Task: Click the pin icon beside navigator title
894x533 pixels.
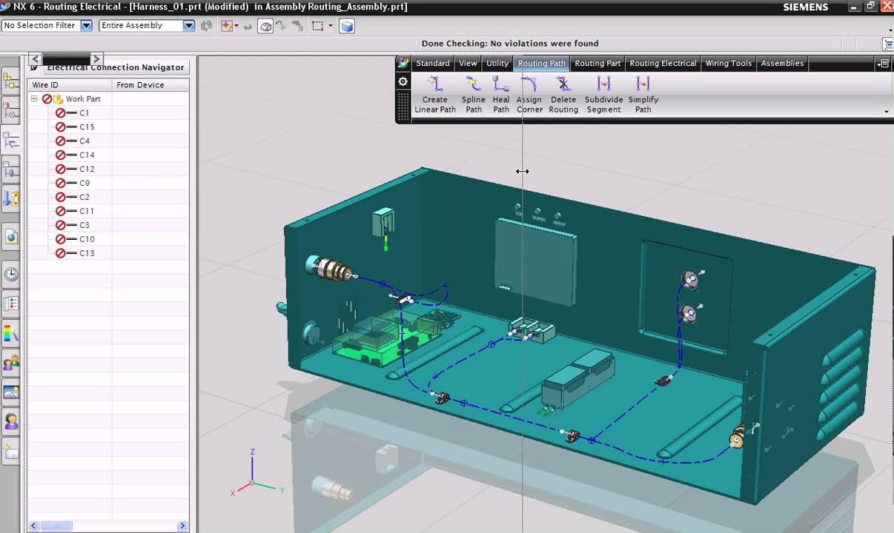Action: point(34,67)
